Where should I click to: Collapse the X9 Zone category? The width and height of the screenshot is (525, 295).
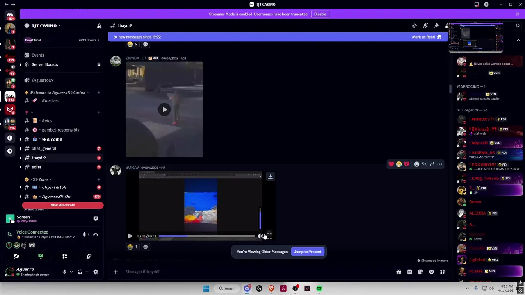click(x=39, y=179)
